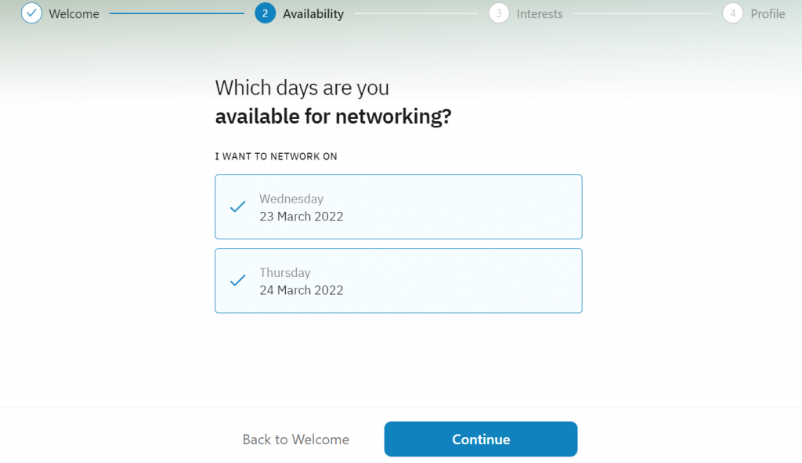
Task: Click the blue checkmark beside Wednesday
Action: pyautogui.click(x=238, y=207)
